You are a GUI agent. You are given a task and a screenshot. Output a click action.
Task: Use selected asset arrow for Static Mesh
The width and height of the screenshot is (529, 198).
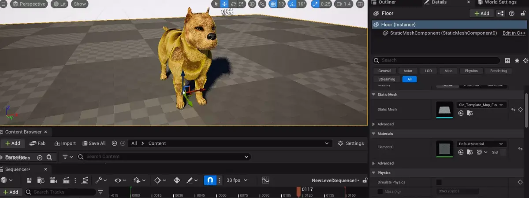tap(461, 113)
